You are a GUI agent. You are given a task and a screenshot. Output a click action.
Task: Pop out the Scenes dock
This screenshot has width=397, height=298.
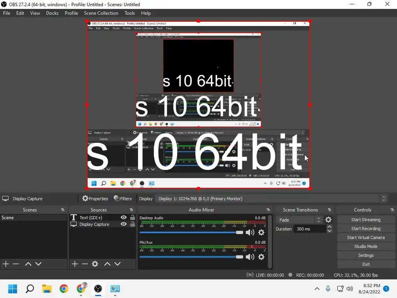[63, 210]
